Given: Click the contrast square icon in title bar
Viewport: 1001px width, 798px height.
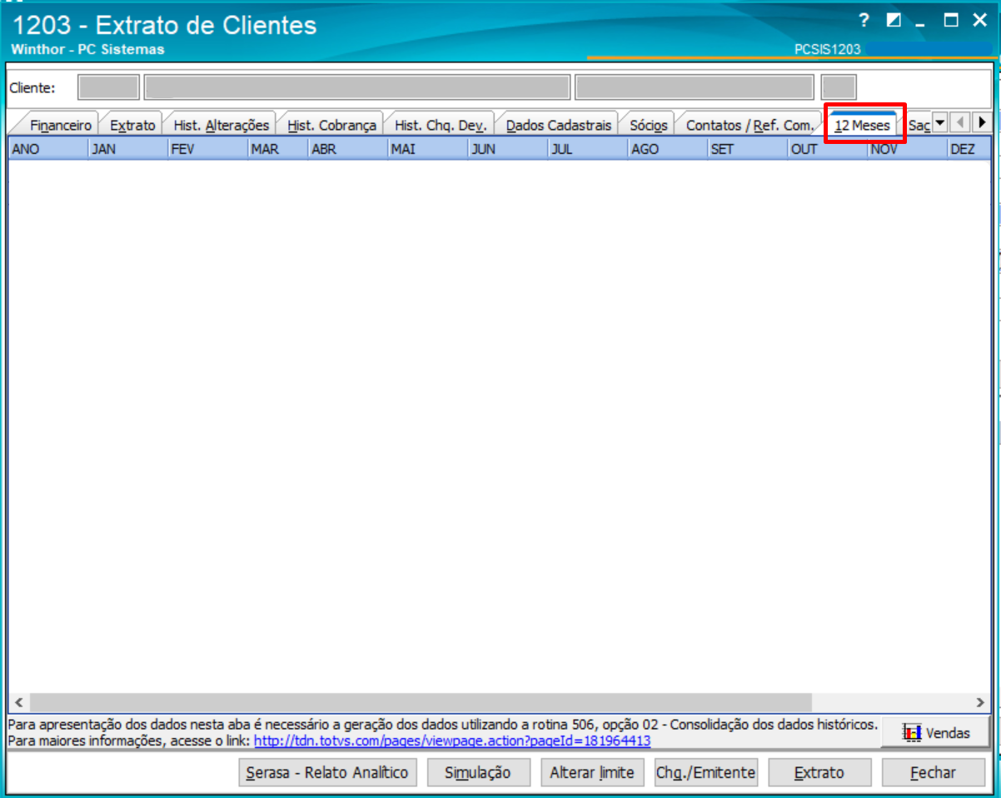Looking at the screenshot, I should (894, 21).
